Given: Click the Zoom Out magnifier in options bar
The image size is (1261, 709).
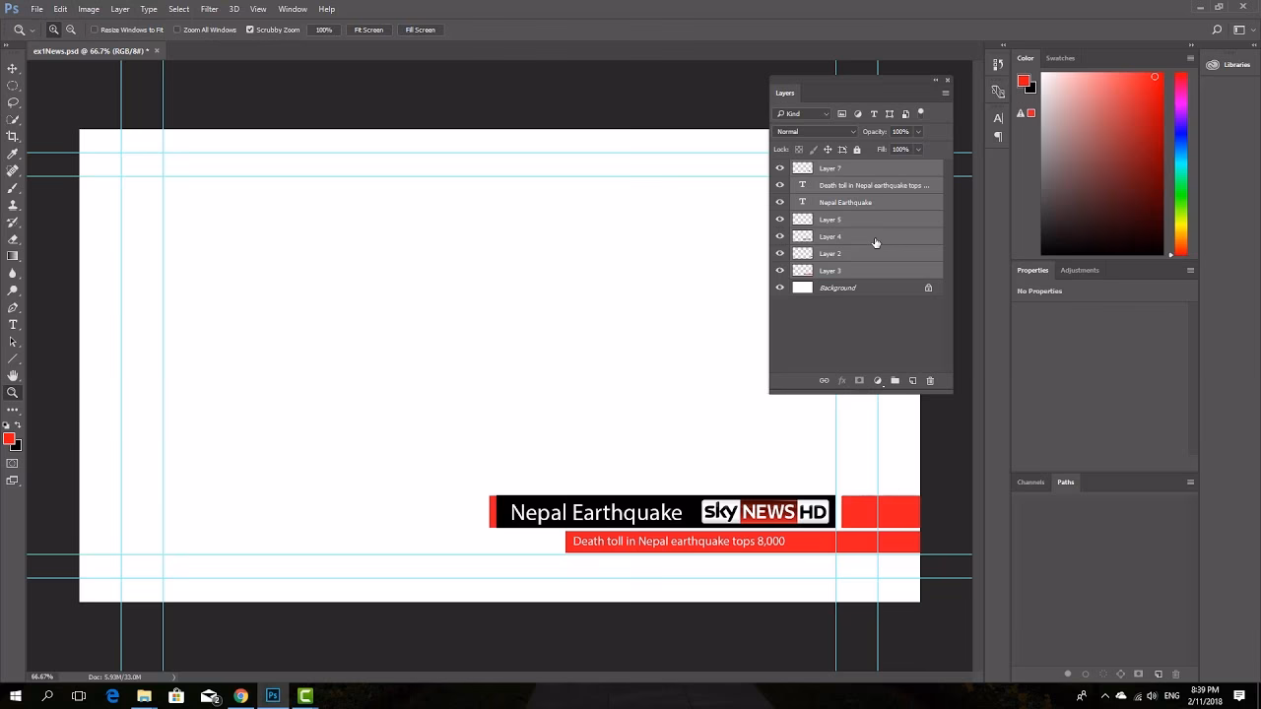Looking at the screenshot, I should point(71,30).
